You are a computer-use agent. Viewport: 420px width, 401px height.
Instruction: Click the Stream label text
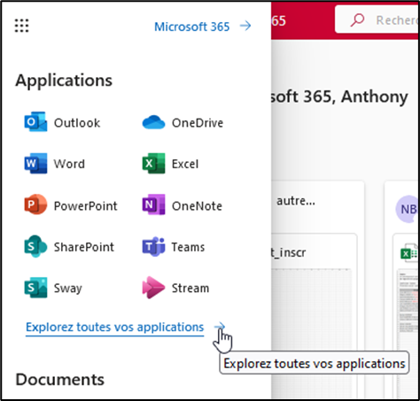pyautogui.click(x=191, y=288)
